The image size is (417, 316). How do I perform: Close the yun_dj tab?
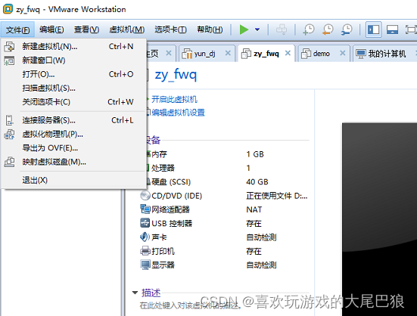tap(228, 53)
